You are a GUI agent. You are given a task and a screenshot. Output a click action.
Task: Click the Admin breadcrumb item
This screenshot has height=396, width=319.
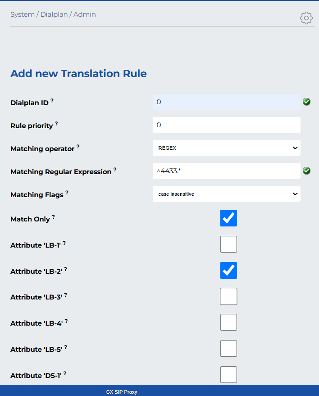coord(85,14)
